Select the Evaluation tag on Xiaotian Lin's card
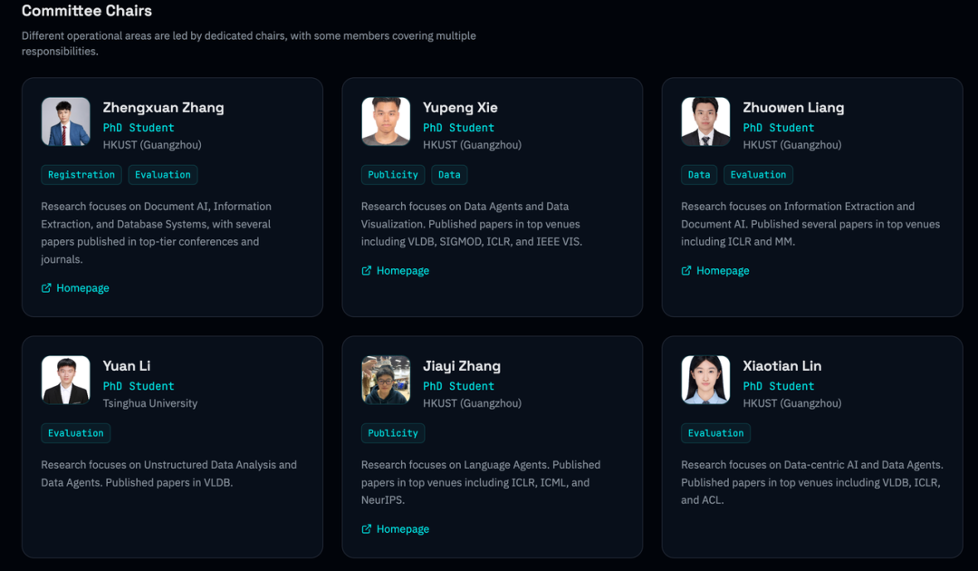Viewport: 978px width, 571px height. [715, 433]
